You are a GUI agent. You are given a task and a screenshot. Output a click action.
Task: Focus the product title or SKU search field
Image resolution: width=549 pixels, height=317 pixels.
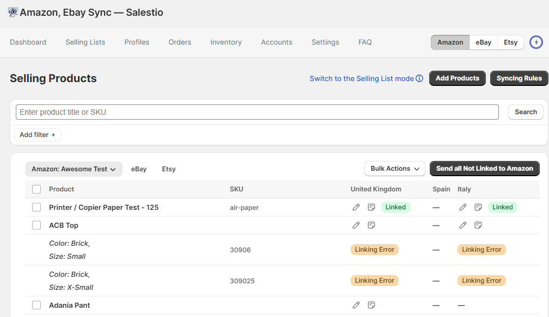(257, 112)
